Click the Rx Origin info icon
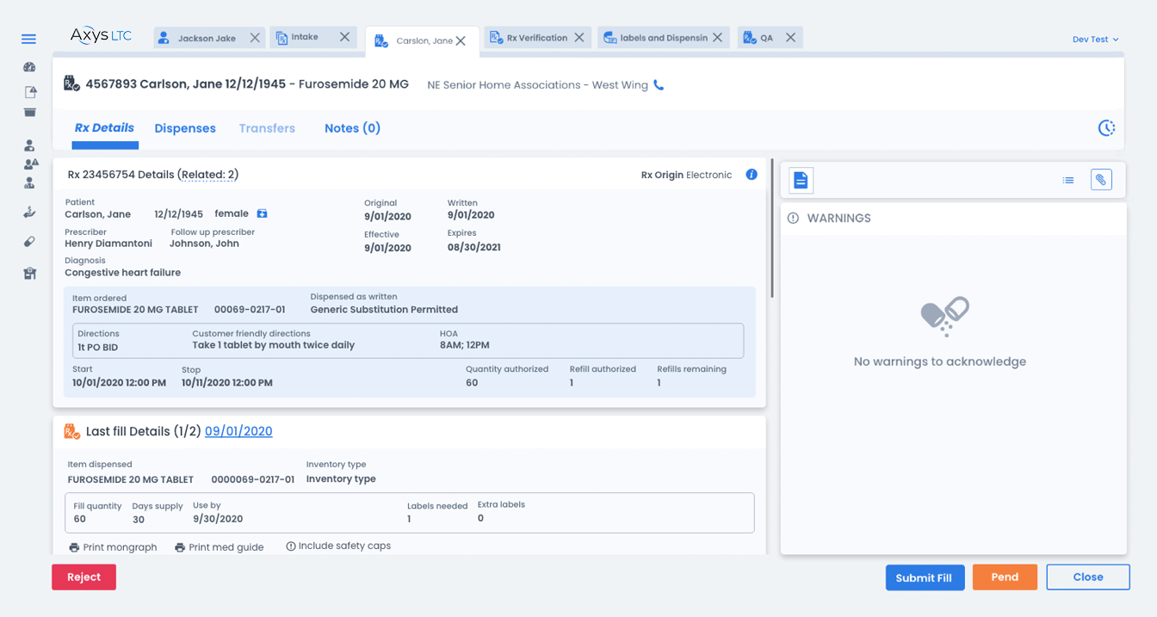The width and height of the screenshot is (1157, 617). [x=752, y=175]
